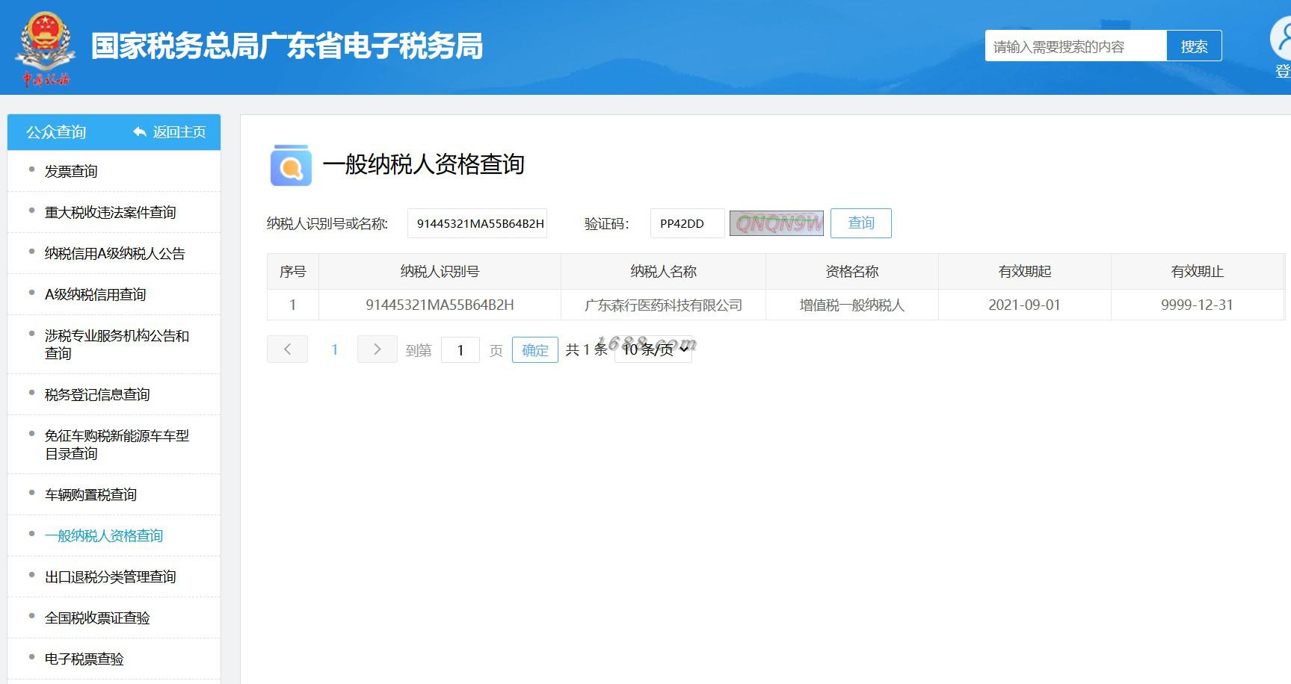Click the user login avatar icon
Viewport: 1291px width, 684px height.
click(x=1281, y=38)
